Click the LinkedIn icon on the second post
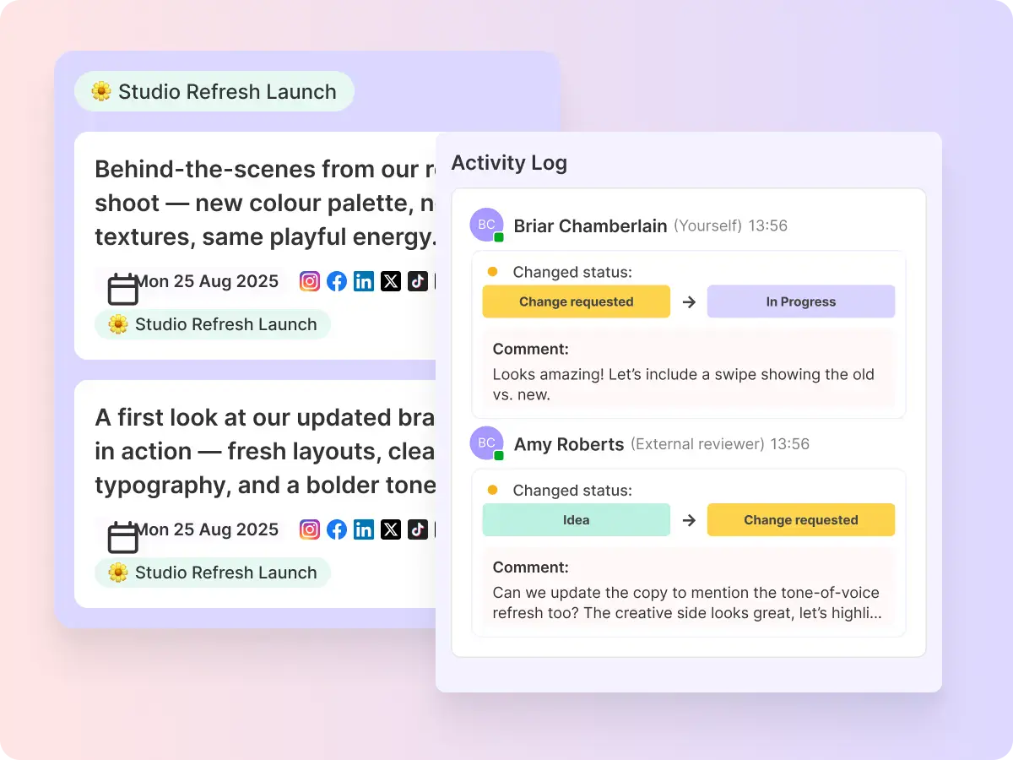Screen dimensions: 1013x760 tap(364, 529)
